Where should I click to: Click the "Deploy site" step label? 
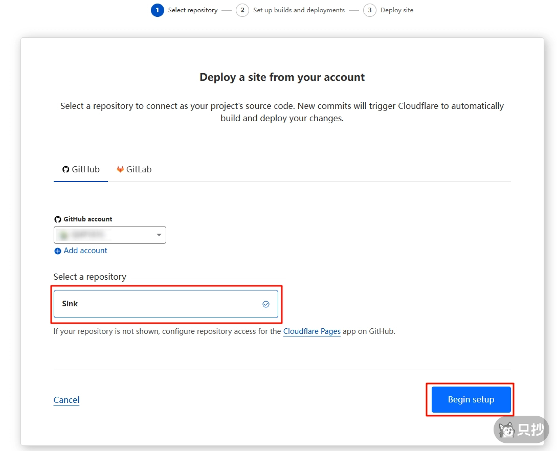coord(396,10)
